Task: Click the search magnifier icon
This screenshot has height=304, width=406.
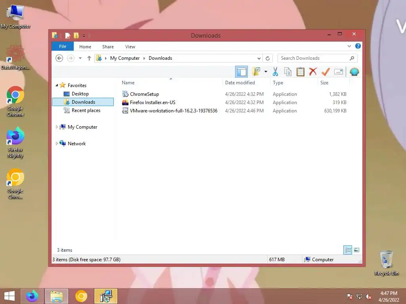Action: pos(352,58)
